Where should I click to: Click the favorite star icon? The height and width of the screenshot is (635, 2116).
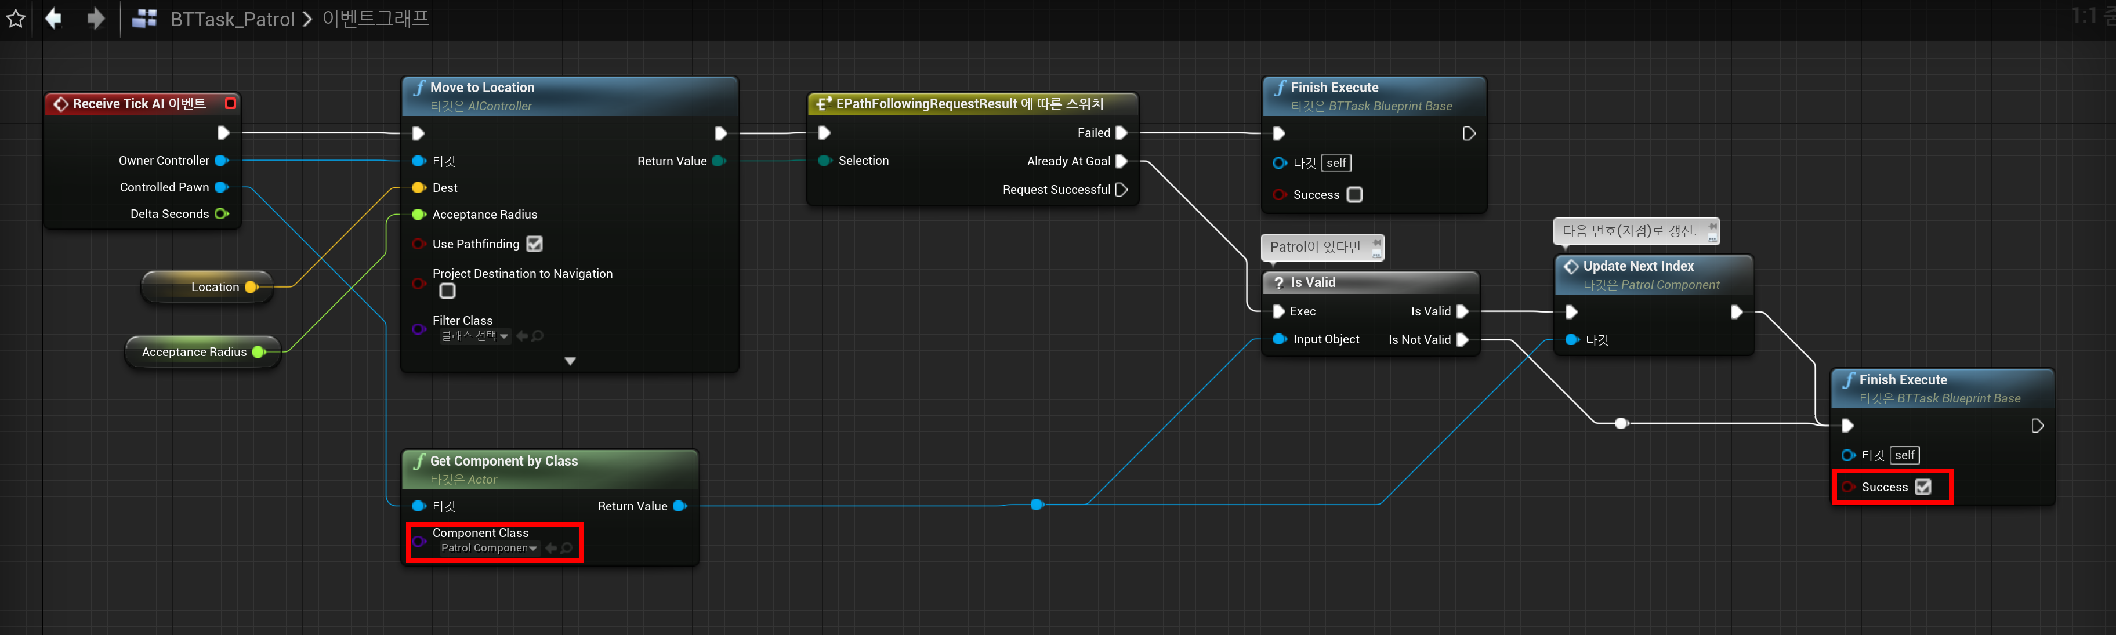(16, 18)
